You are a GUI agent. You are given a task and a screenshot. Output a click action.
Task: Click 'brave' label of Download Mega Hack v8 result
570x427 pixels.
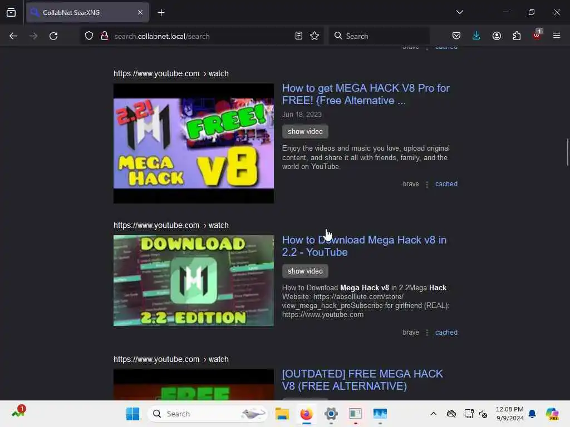pos(410,332)
